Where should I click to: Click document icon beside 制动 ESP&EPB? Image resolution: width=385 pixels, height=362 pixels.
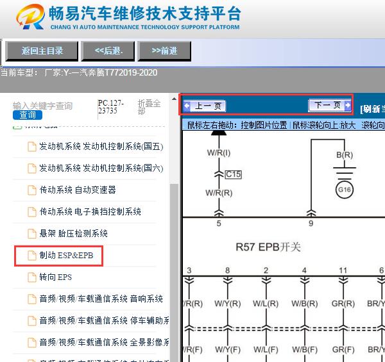point(32,256)
